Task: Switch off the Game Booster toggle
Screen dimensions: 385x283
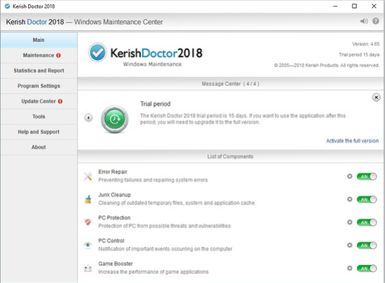Action: (x=367, y=268)
